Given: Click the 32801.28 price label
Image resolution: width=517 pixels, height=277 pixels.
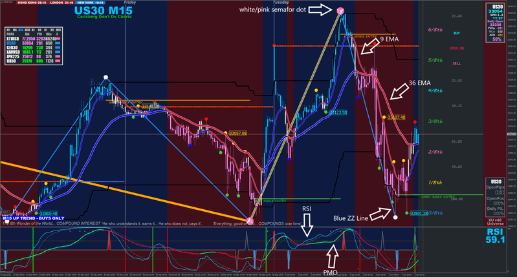Looking at the screenshot, I should click(419, 214).
